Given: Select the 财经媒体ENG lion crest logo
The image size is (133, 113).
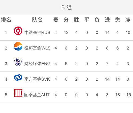Looking at the screenshot, I should (x=18, y=62).
